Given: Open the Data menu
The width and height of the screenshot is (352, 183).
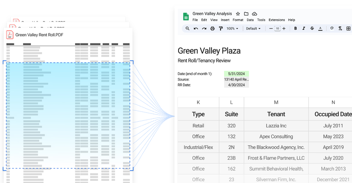Looking at the screenshot, I should pos(250,20).
